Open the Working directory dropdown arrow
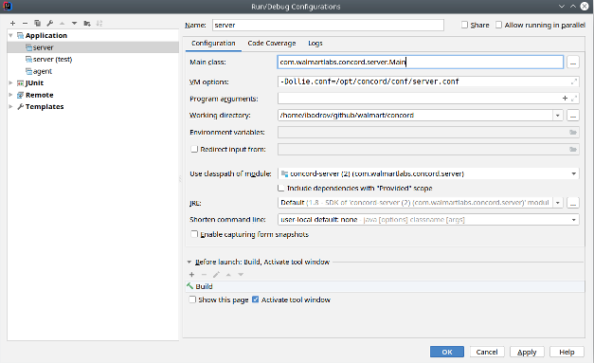 [x=558, y=116]
